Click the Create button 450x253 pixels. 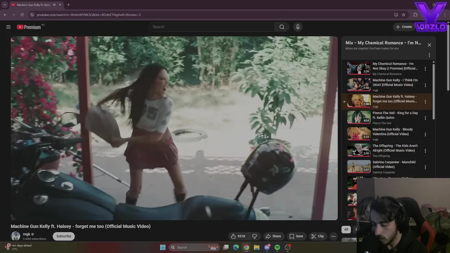pyautogui.click(x=404, y=27)
